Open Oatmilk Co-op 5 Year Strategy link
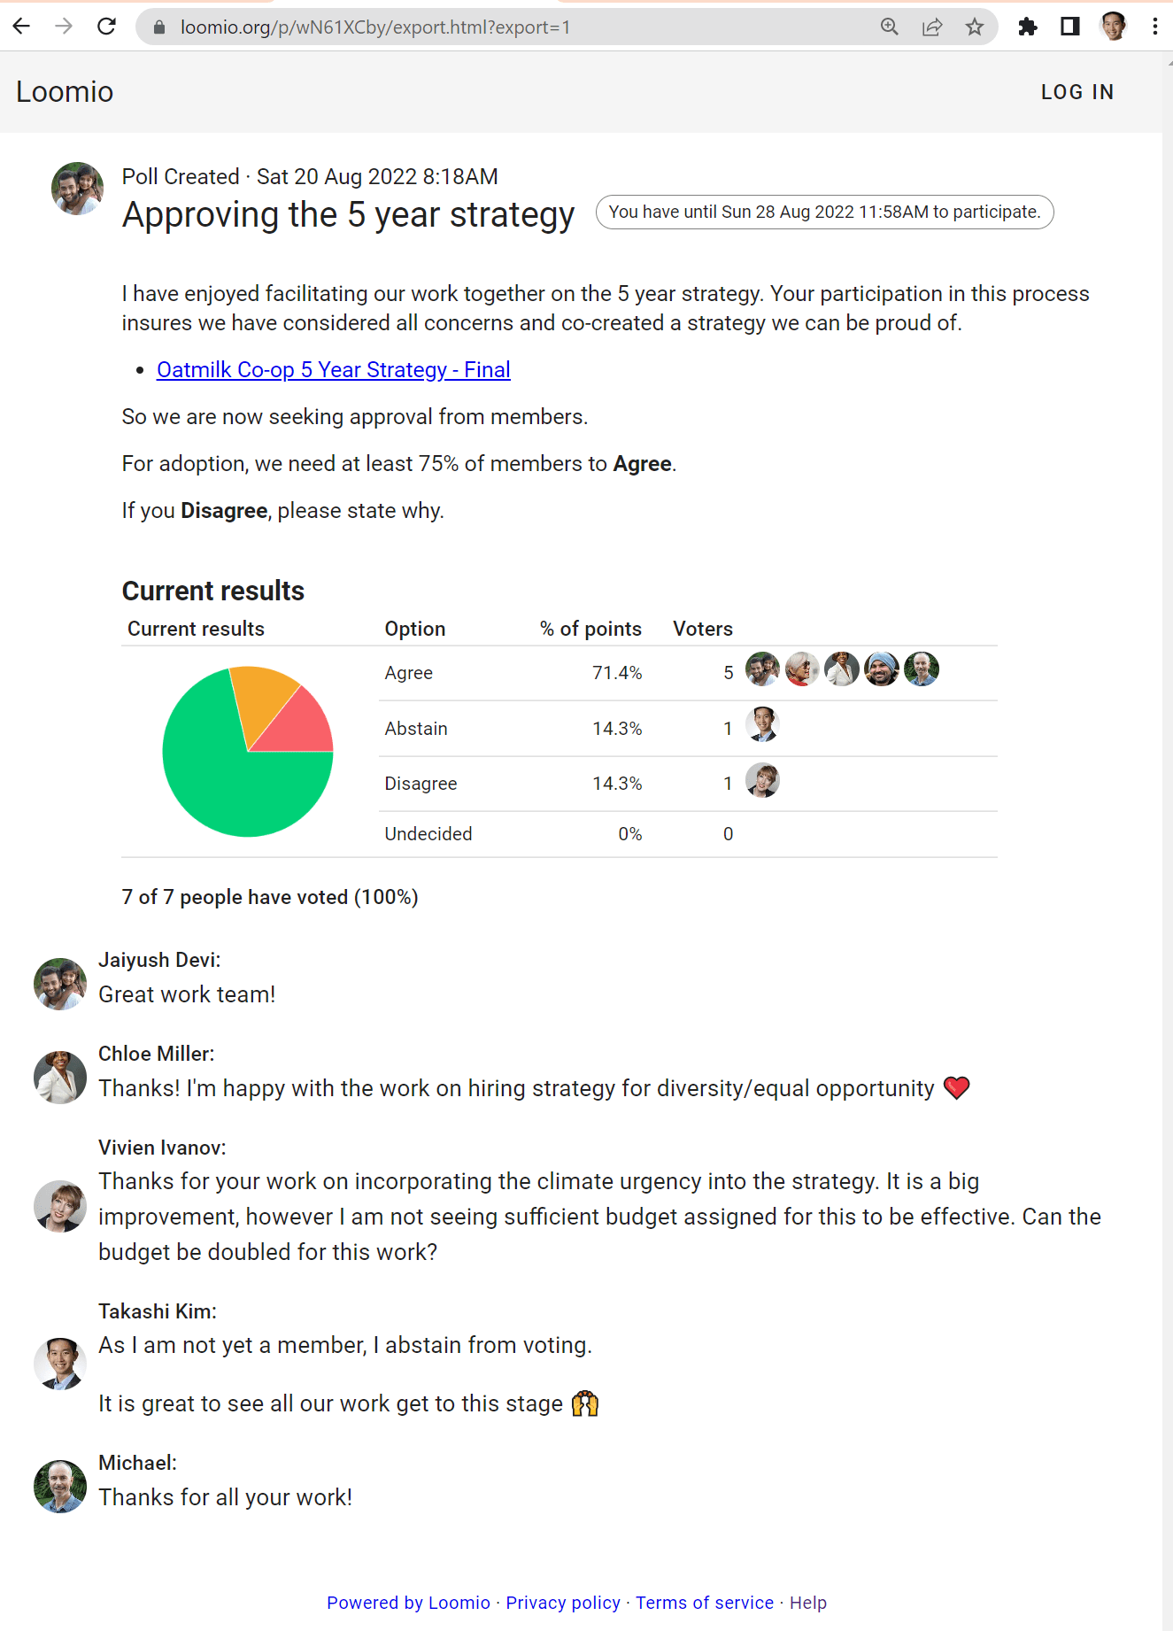 pyautogui.click(x=334, y=369)
